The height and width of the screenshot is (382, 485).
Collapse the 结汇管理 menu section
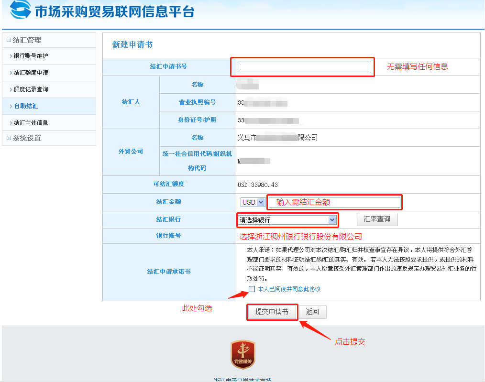9,40
